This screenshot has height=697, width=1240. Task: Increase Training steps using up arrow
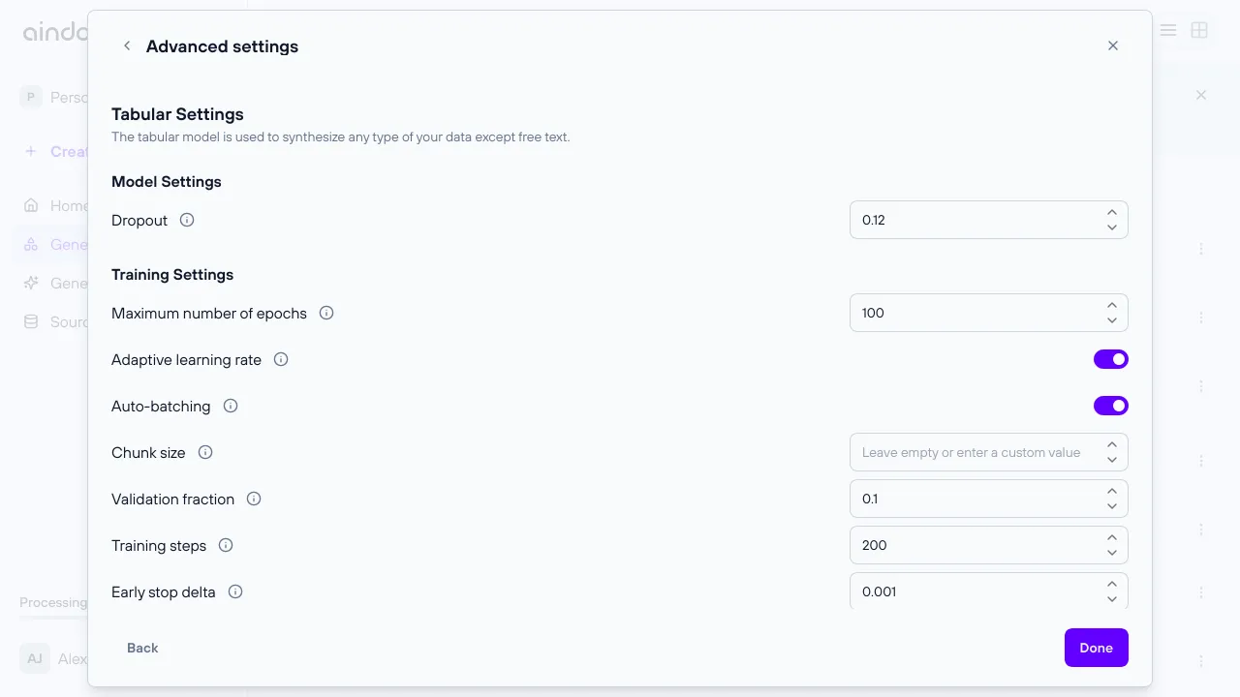pos(1112,538)
